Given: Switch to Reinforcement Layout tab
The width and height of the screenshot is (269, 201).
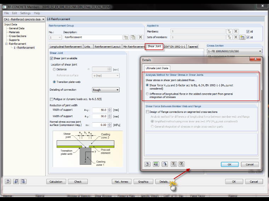Looking at the screenshot, I should [x=108, y=47].
